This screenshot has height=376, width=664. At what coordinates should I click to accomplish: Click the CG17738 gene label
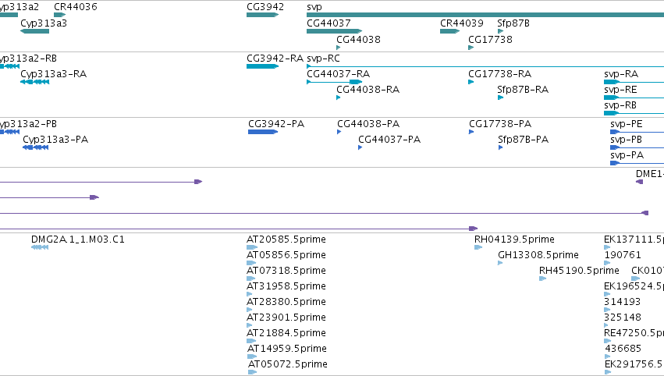(x=490, y=39)
